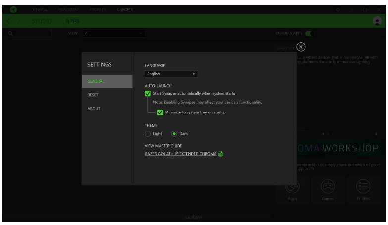
Task: Open the View filter dropdown
Action: 114,33
